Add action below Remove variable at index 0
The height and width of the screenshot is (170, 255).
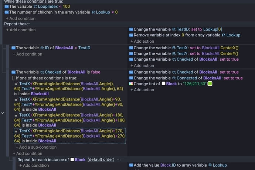click(142, 41)
